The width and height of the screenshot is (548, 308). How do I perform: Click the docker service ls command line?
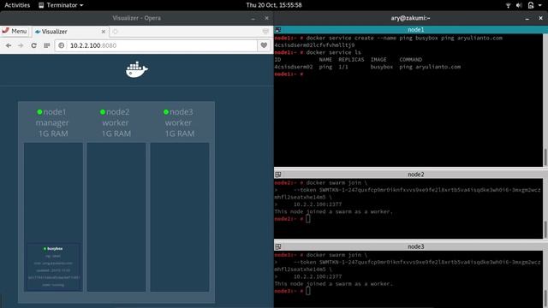click(318, 52)
